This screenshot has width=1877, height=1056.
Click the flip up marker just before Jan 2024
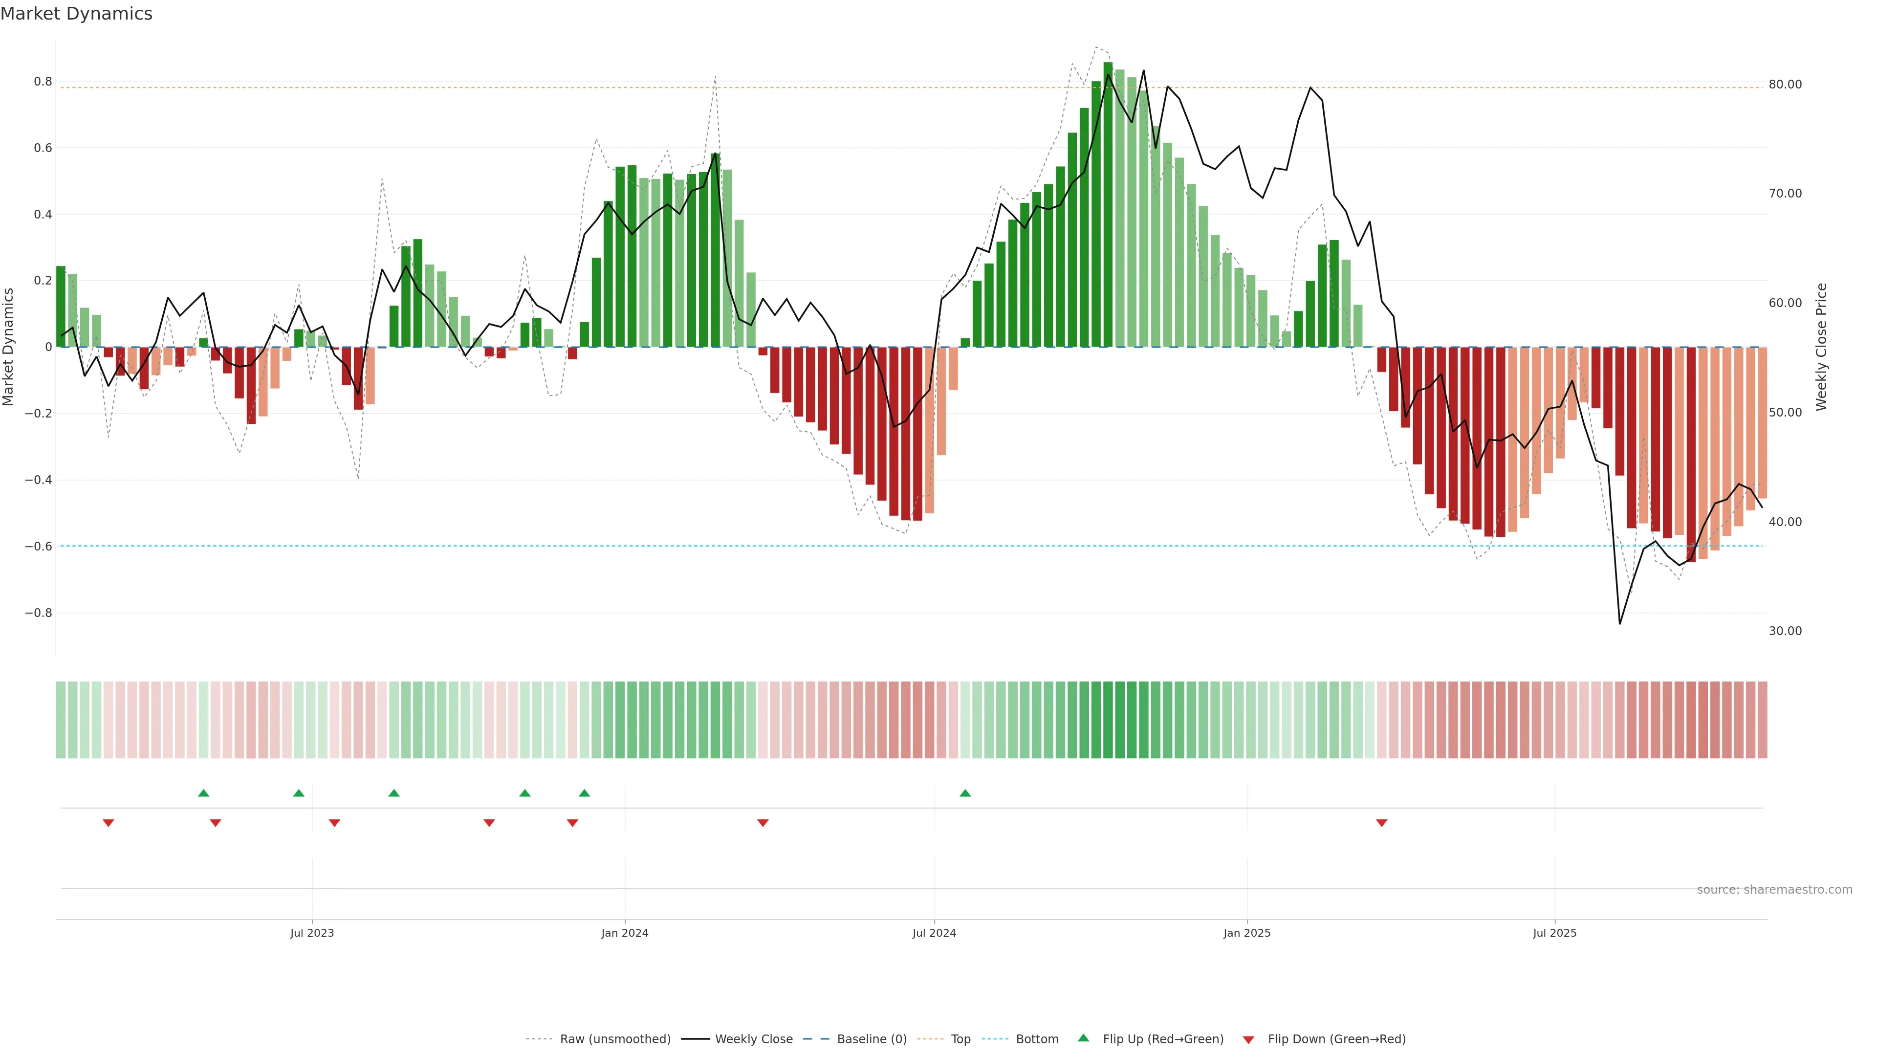[x=585, y=793]
